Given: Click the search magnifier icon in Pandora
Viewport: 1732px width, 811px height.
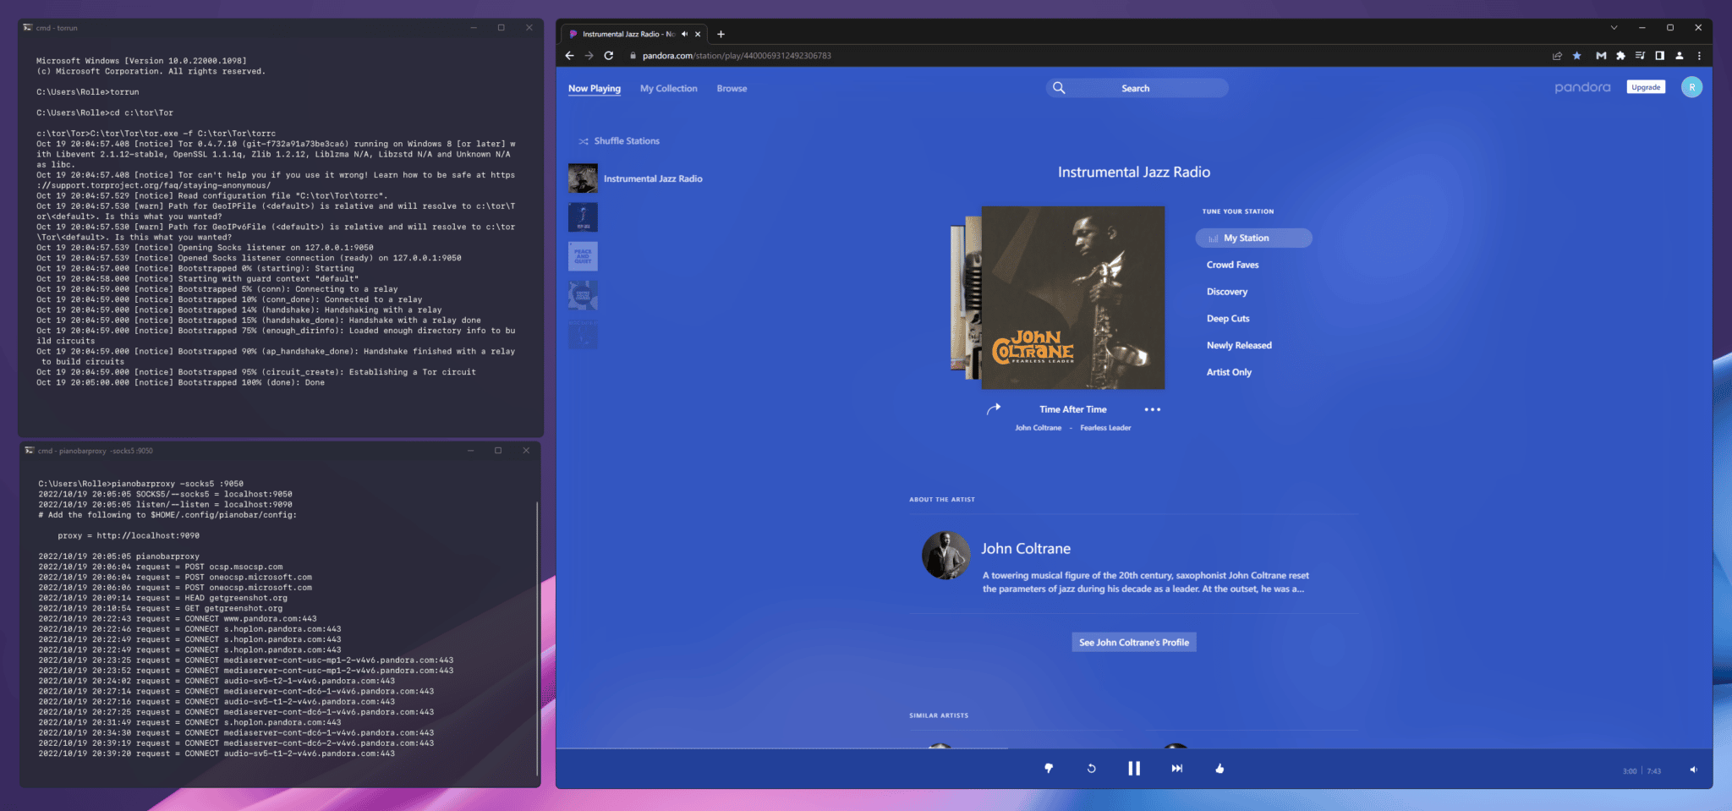Looking at the screenshot, I should coord(1059,88).
